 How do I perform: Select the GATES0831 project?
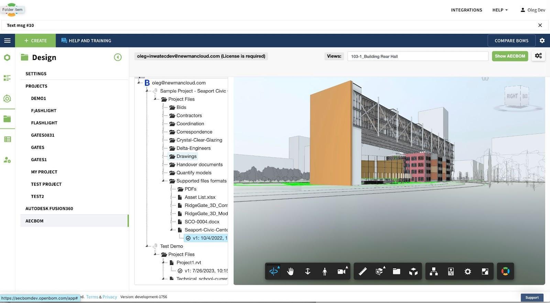click(43, 135)
